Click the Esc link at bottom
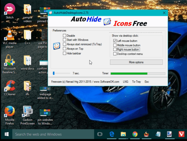 point(147,82)
